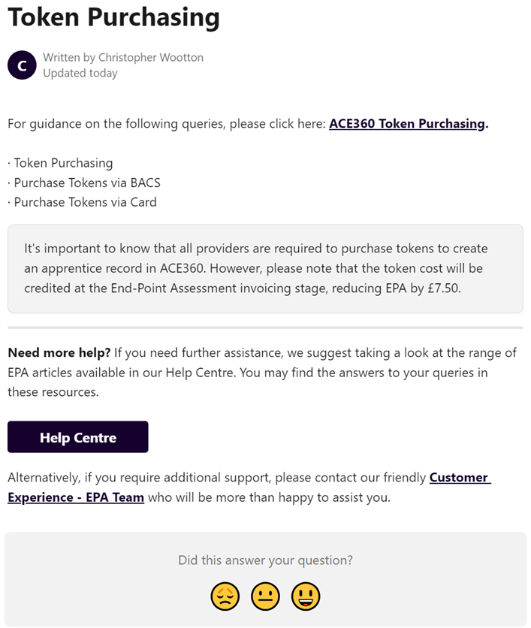The image size is (531, 628).
Task: Click the Did this answer your question text
Action: pyautogui.click(x=265, y=561)
